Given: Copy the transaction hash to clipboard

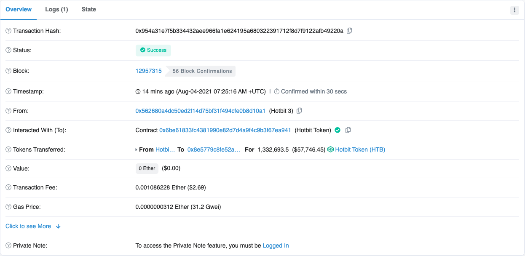Looking at the screenshot, I should point(349,31).
